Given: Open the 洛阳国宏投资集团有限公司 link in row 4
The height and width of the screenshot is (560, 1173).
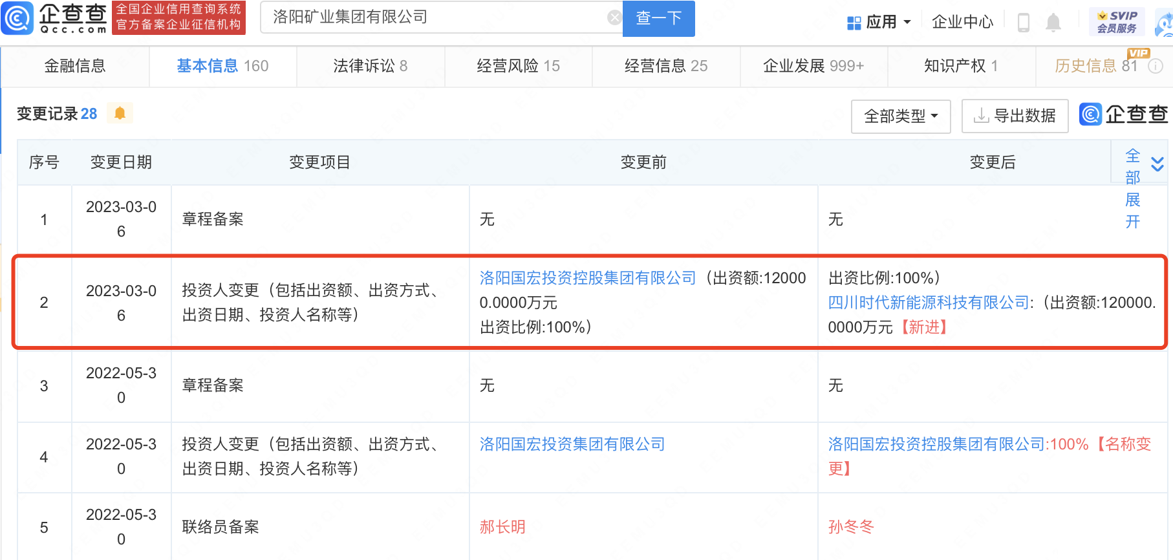Looking at the screenshot, I should click(572, 444).
